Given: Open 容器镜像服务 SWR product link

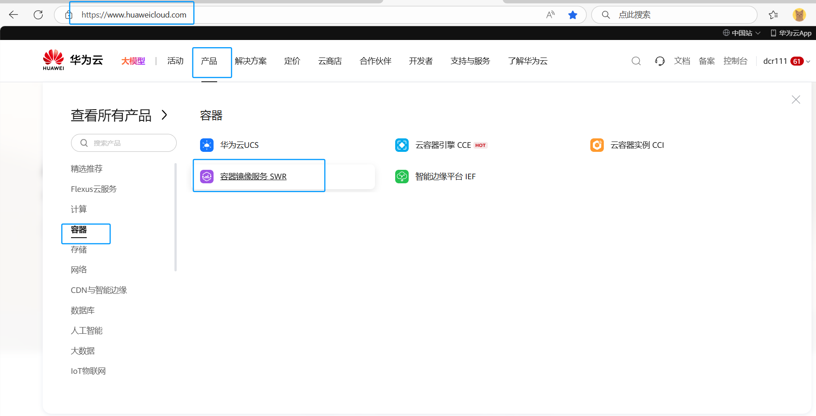Looking at the screenshot, I should 254,177.
